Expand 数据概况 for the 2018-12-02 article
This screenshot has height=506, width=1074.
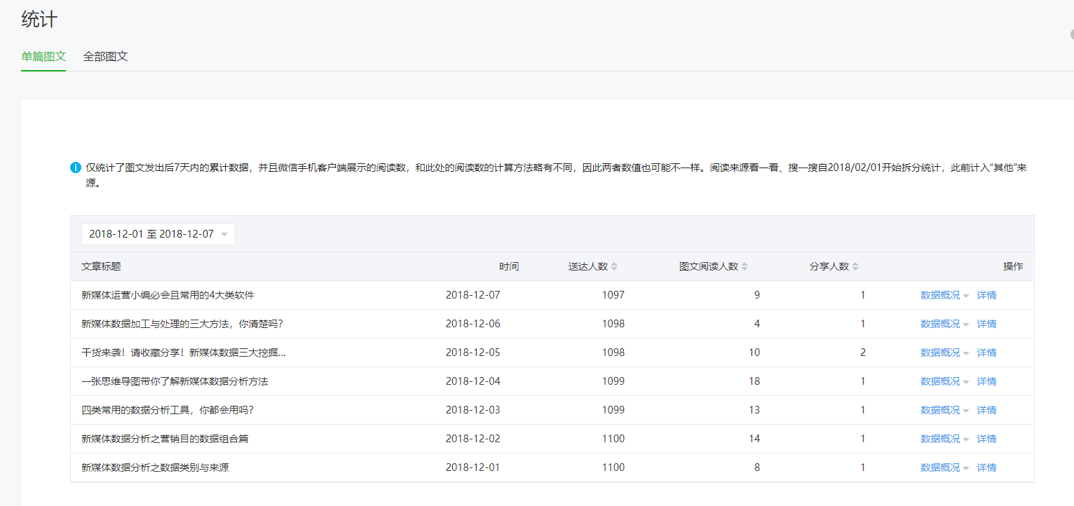tap(944, 439)
